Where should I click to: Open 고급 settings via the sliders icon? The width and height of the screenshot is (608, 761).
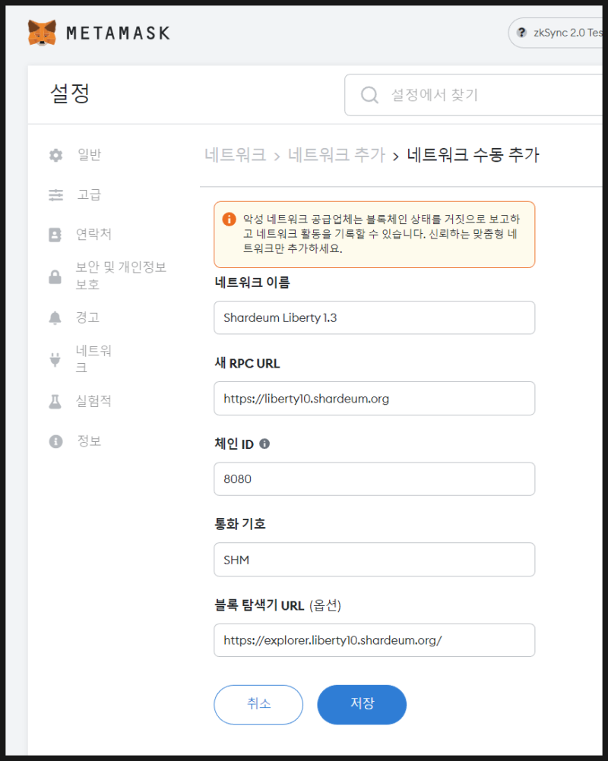click(x=55, y=195)
